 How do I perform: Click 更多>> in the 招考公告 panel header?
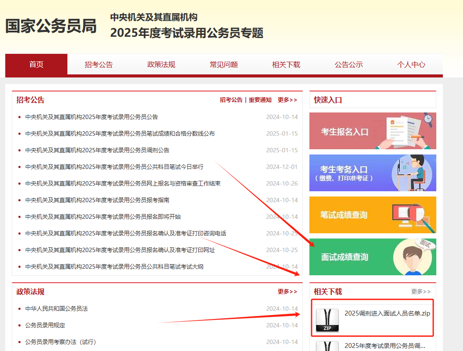point(288,100)
